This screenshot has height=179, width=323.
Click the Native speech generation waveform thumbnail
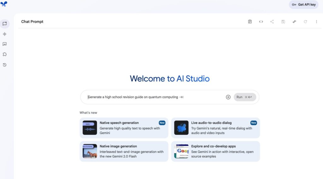coord(90,128)
